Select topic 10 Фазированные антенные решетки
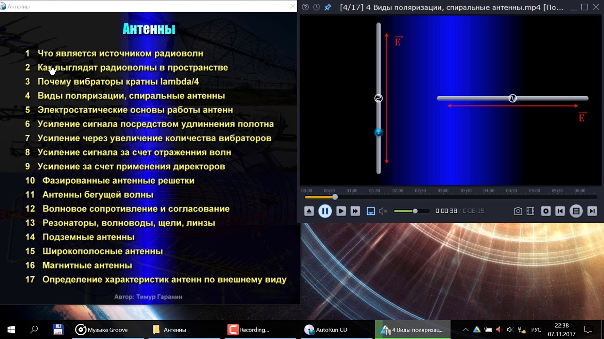604x339 pixels. [x=110, y=181]
